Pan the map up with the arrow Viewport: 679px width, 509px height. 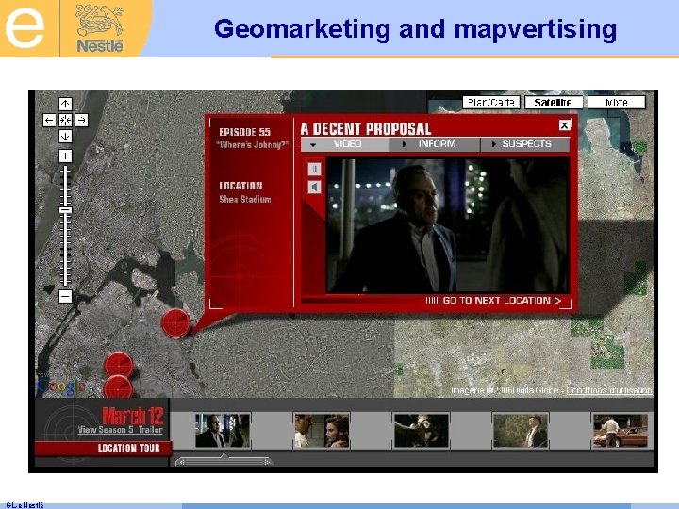click(65, 104)
